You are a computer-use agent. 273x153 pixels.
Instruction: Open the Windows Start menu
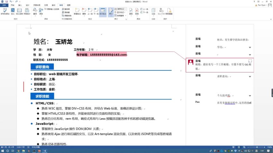[x=3, y=151]
